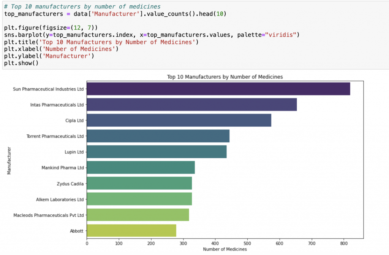Click the Lupin Ltd bar
This screenshot has width=389, height=255.
(x=157, y=152)
